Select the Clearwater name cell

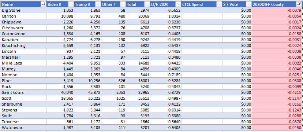24,28
